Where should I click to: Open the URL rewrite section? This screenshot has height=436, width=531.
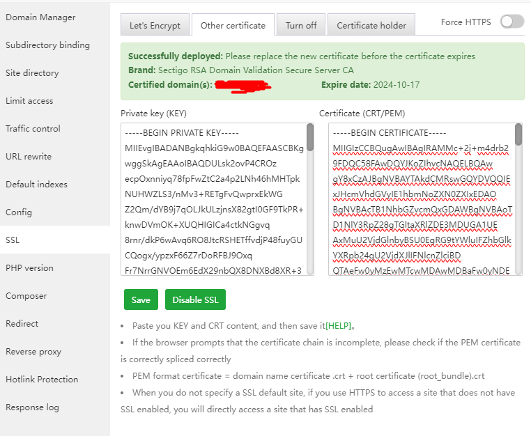29,157
